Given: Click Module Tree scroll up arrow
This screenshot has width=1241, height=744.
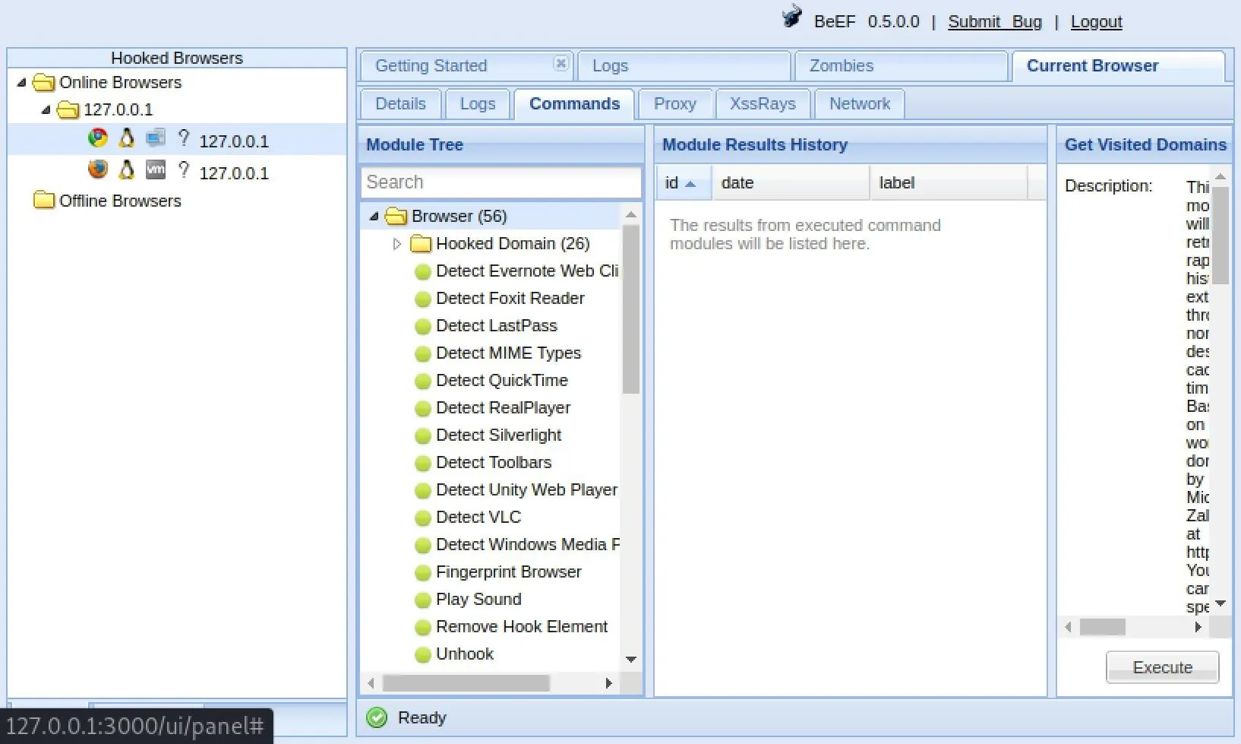Looking at the screenshot, I should point(631,215).
